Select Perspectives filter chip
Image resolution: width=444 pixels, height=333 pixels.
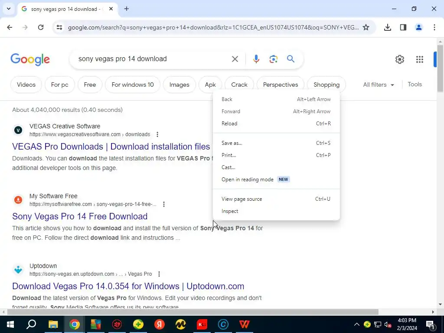coord(281,85)
